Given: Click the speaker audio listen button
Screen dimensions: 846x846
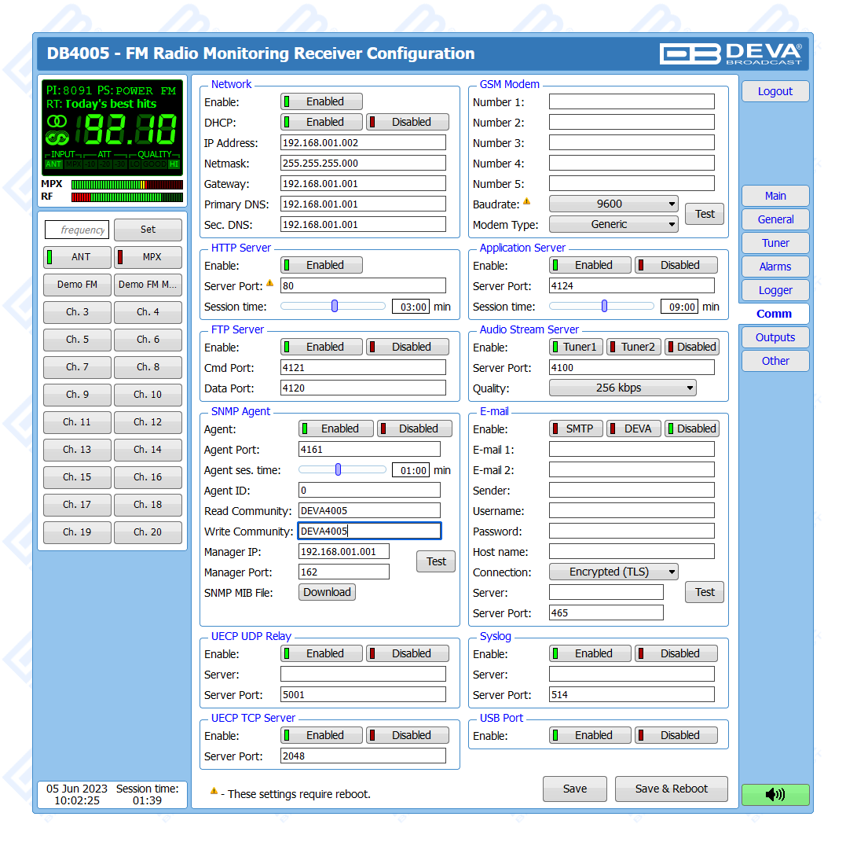Looking at the screenshot, I should 775,794.
